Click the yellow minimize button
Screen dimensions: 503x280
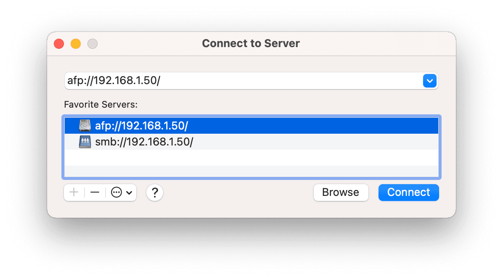(x=76, y=43)
